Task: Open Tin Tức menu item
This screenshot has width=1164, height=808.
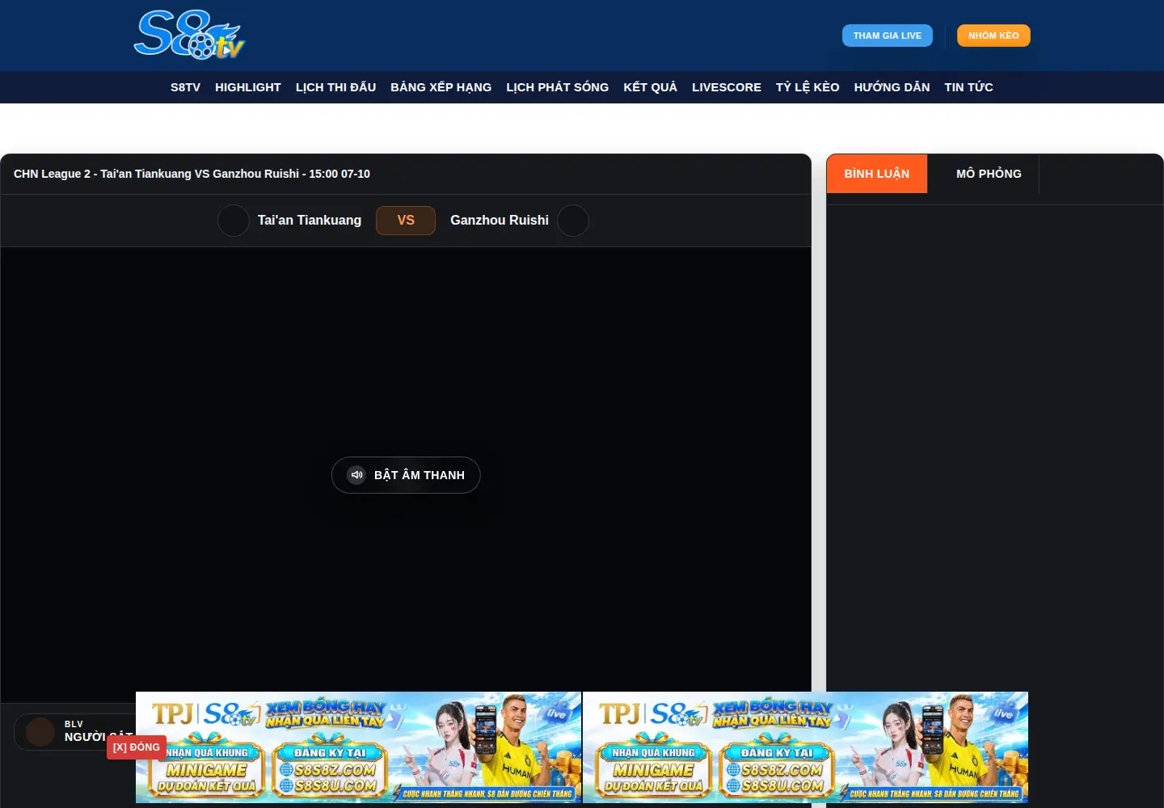Action: 968,87
